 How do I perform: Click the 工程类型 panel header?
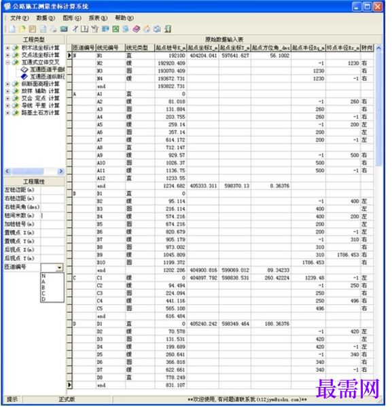pyautogui.click(x=34, y=40)
